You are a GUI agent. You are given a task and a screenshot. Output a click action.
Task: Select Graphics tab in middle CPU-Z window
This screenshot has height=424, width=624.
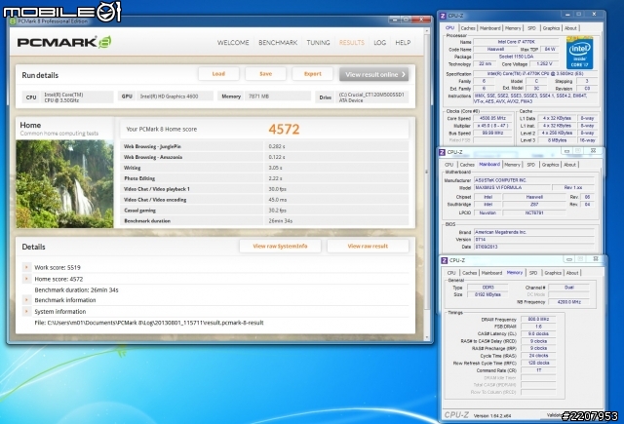point(550,165)
